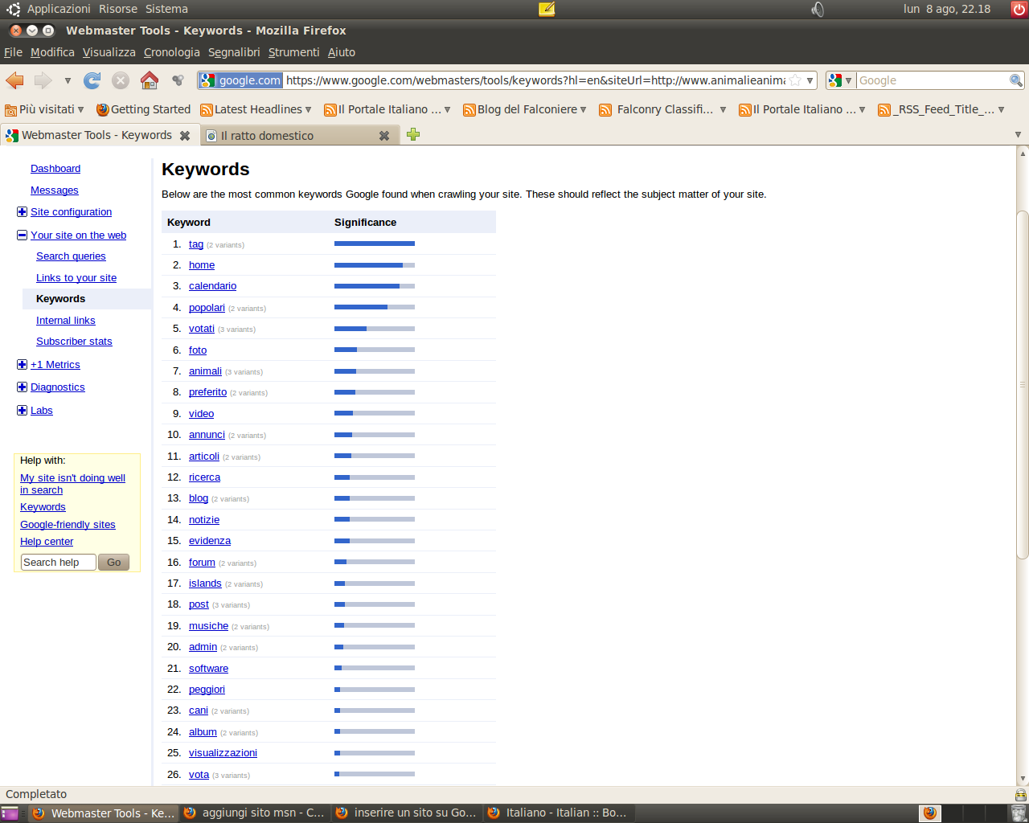This screenshot has height=823, width=1029.
Task: Collapse the 'Your site on the web' section
Action: point(22,235)
